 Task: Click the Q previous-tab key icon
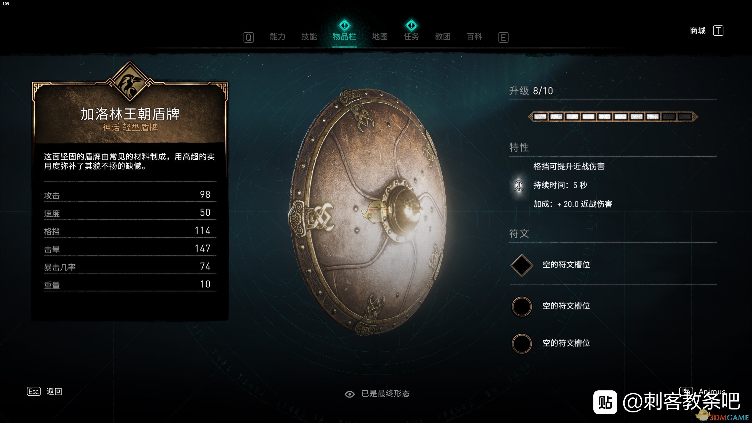pyautogui.click(x=249, y=37)
